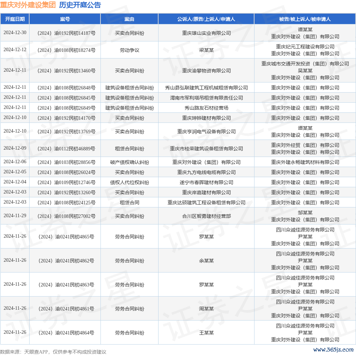Image resolution: width=356 pixels, height=355 pixels.
Task: Open case (2024)渝0241民初4864号
Action: [x=65, y=333]
